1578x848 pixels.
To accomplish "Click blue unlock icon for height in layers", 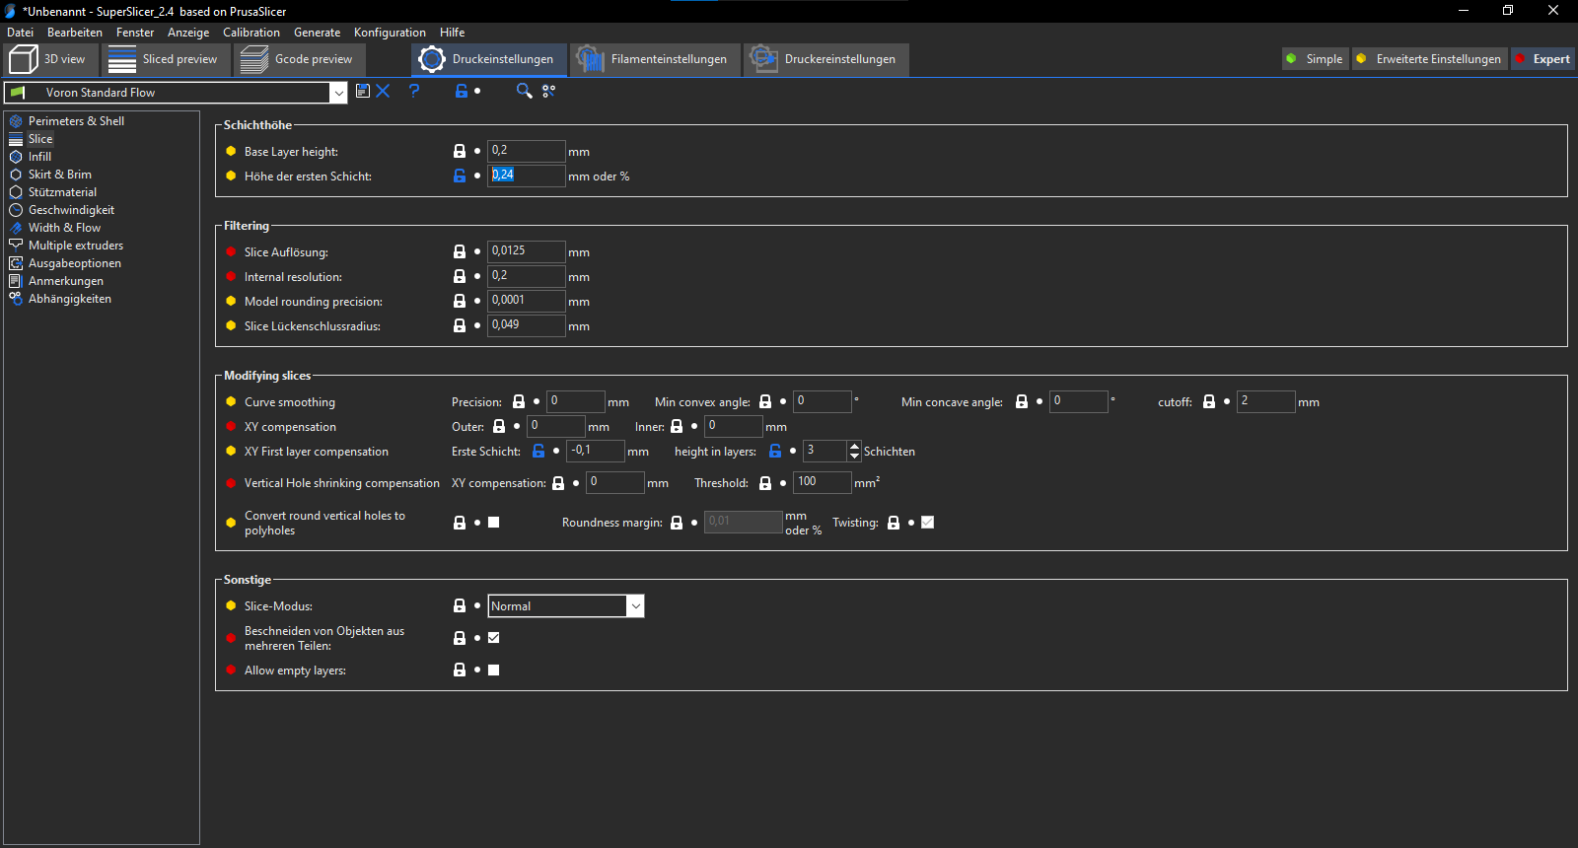I will pos(775,451).
